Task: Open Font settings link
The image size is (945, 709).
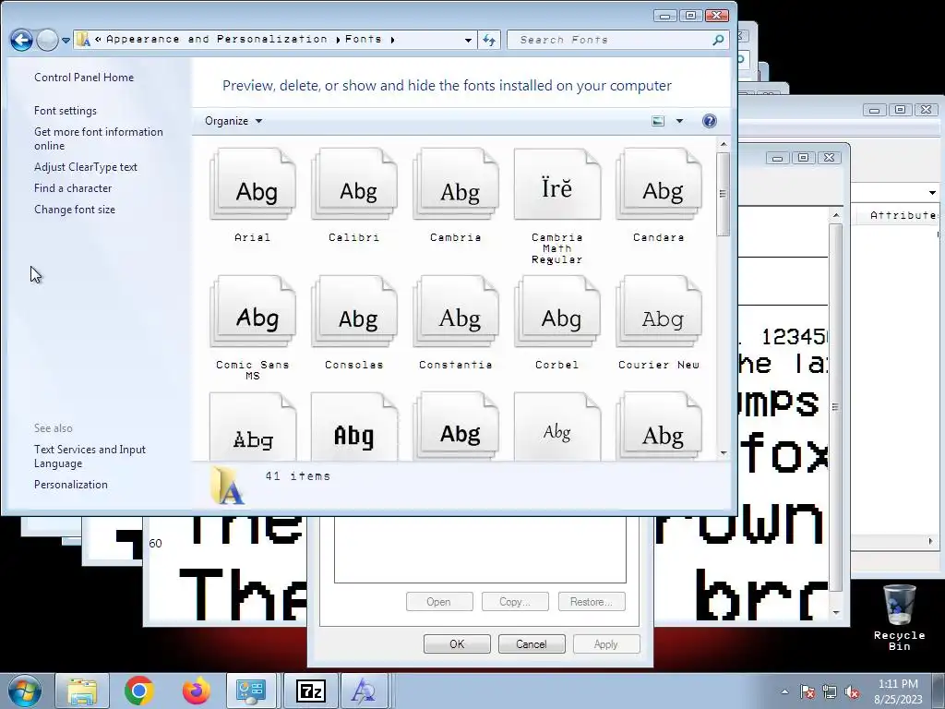Action: pyautogui.click(x=66, y=111)
